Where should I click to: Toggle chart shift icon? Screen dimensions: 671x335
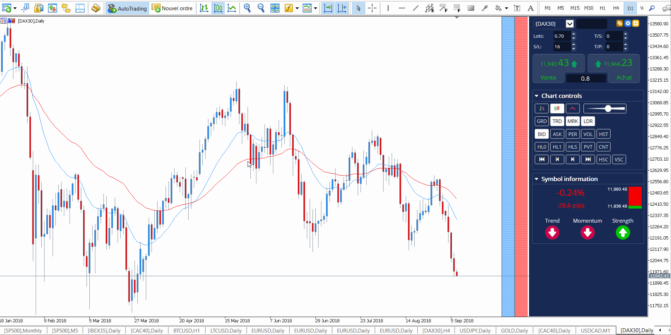pos(342,8)
